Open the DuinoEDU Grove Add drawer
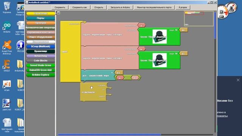 click(x=40, y=70)
